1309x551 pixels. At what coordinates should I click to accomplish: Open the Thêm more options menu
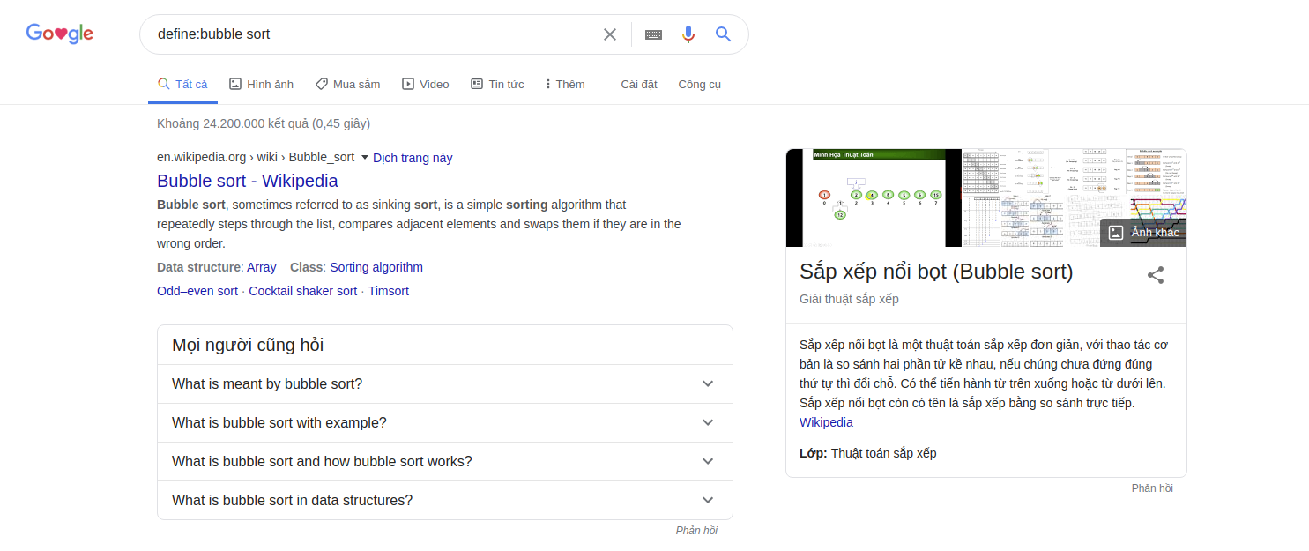(x=565, y=85)
